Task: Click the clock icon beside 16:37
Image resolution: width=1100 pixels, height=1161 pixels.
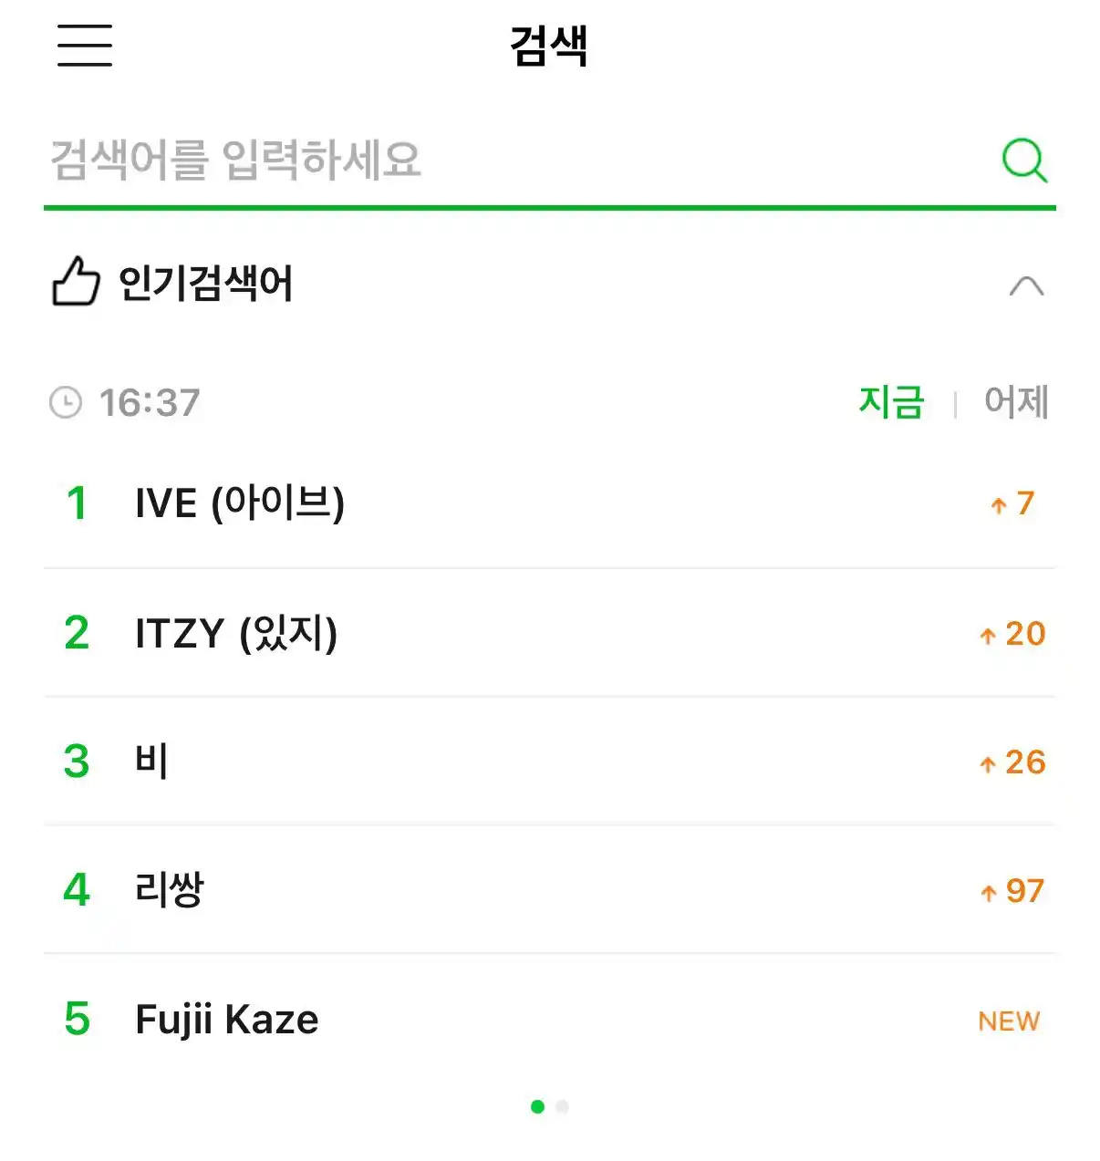Action: point(65,402)
